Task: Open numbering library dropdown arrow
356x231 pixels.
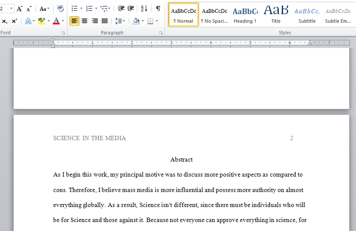Action: (x=96, y=9)
